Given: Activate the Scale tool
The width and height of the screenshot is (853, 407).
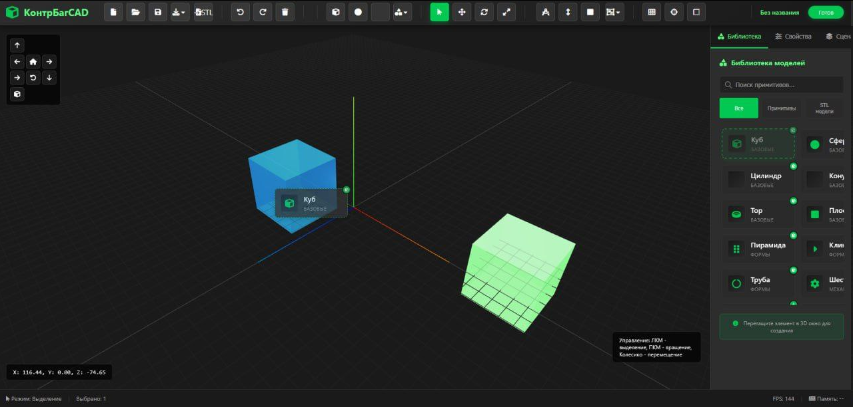Looking at the screenshot, I should click(506, 11).
